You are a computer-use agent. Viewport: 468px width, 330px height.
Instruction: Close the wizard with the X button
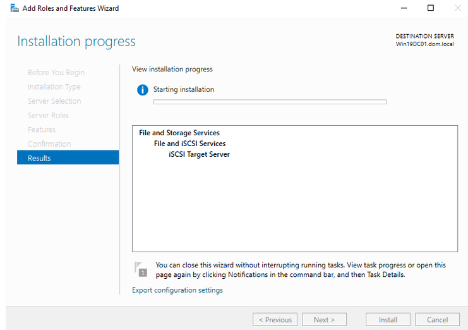pos(457,8)
